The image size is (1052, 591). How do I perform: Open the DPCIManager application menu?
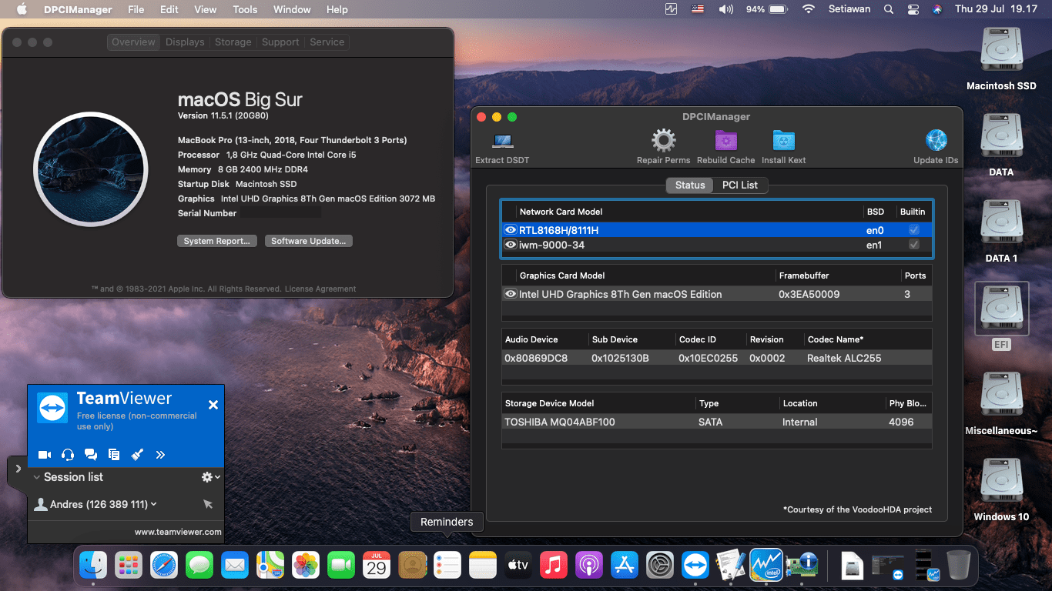click(78, 9)
